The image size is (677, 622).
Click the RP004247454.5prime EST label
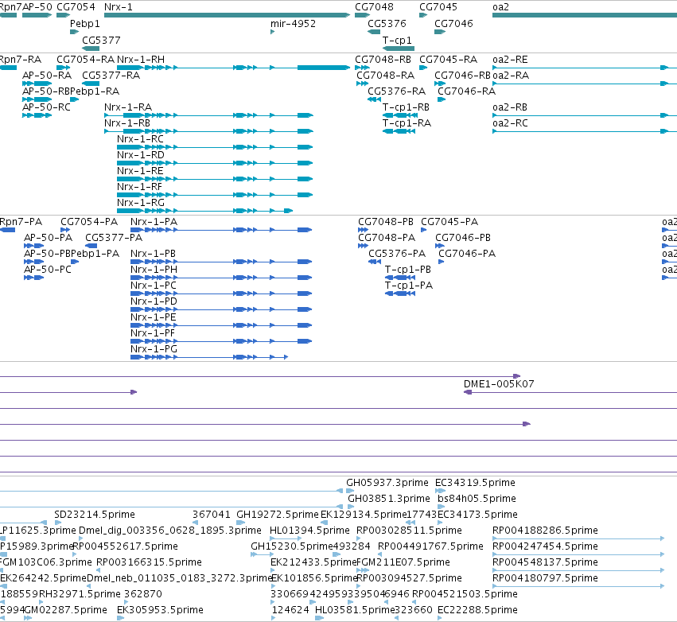coord(545,546)
